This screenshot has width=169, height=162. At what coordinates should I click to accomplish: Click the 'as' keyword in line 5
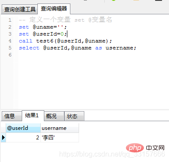[99, 48]
